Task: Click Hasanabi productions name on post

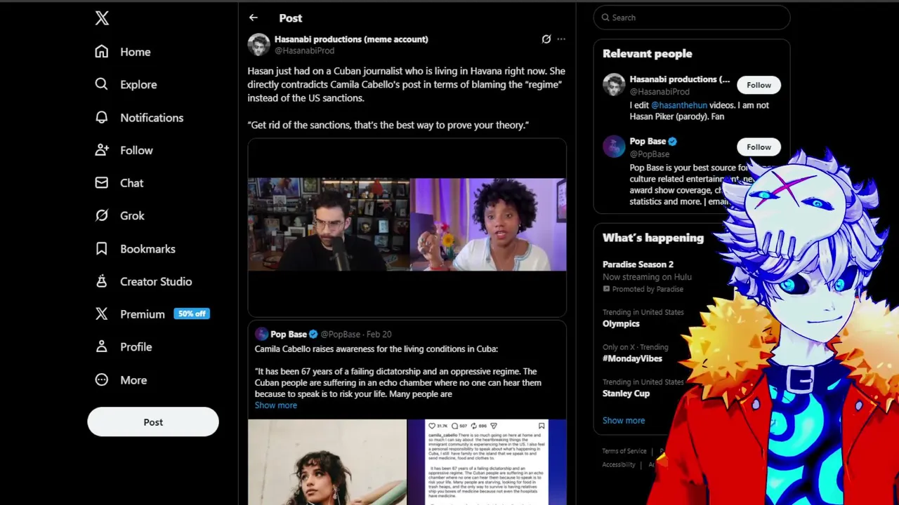Action: pyautogui.click(x=351, y=39)
